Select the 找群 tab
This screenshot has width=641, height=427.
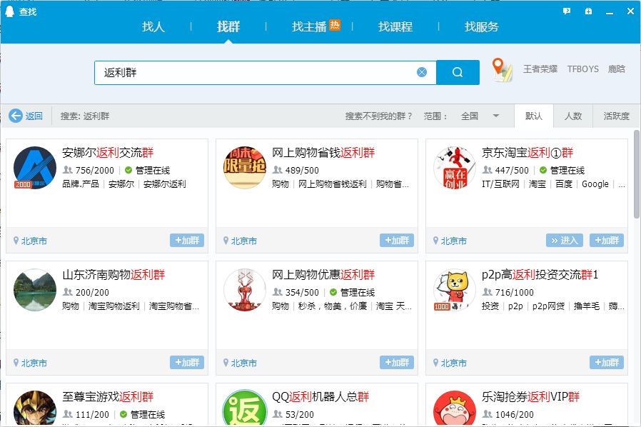tap(228, 26)
